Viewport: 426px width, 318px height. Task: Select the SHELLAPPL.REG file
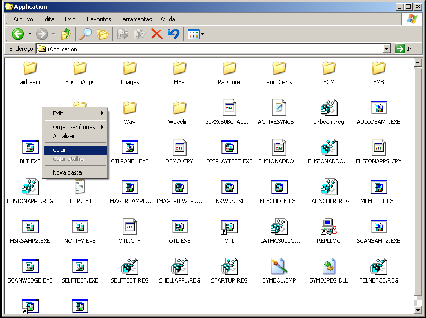click(179, 266)
